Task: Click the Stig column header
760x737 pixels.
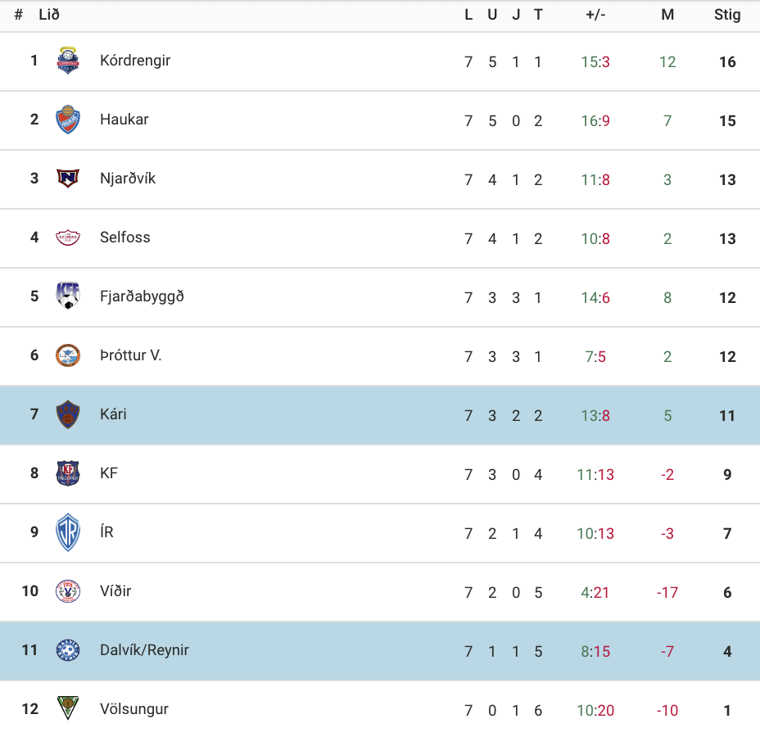Action: [x=727, y=15]
